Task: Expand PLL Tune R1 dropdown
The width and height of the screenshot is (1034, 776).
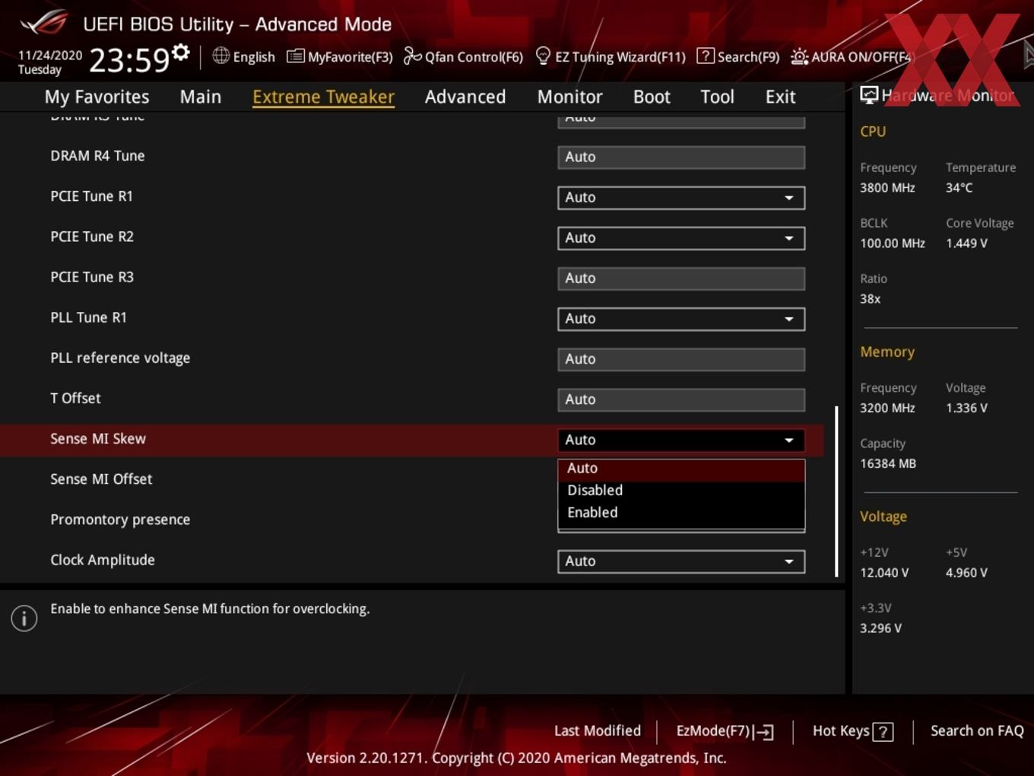Action: (681, 319)
